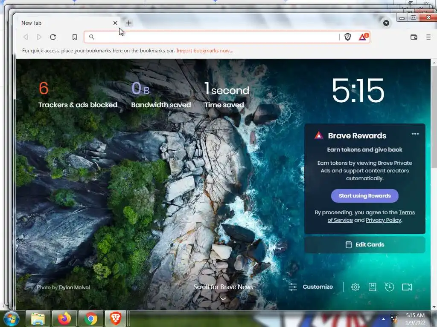This screenshot has height=327, width=437.
Task: Select the New Tab tab
Action: click(x=67, y=23)
